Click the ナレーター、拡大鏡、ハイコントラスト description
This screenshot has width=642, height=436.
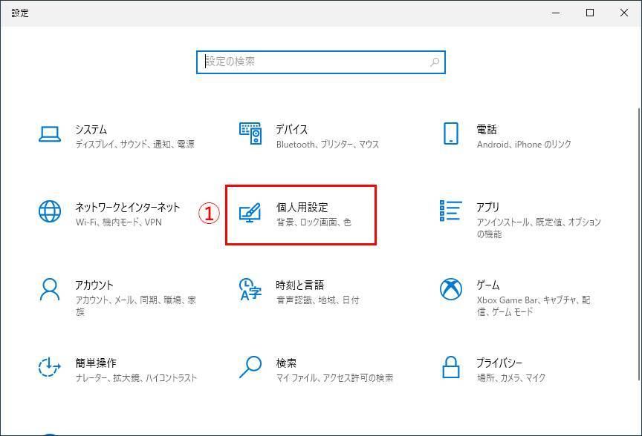click(136, 378)
